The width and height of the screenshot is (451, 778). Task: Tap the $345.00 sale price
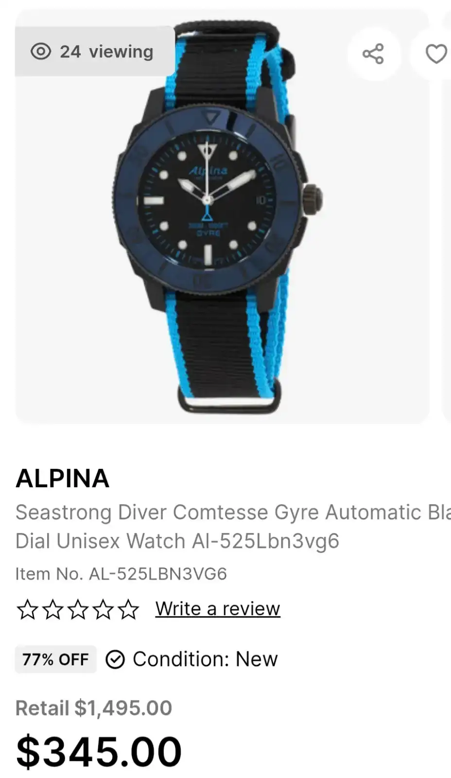click(99, 752)
